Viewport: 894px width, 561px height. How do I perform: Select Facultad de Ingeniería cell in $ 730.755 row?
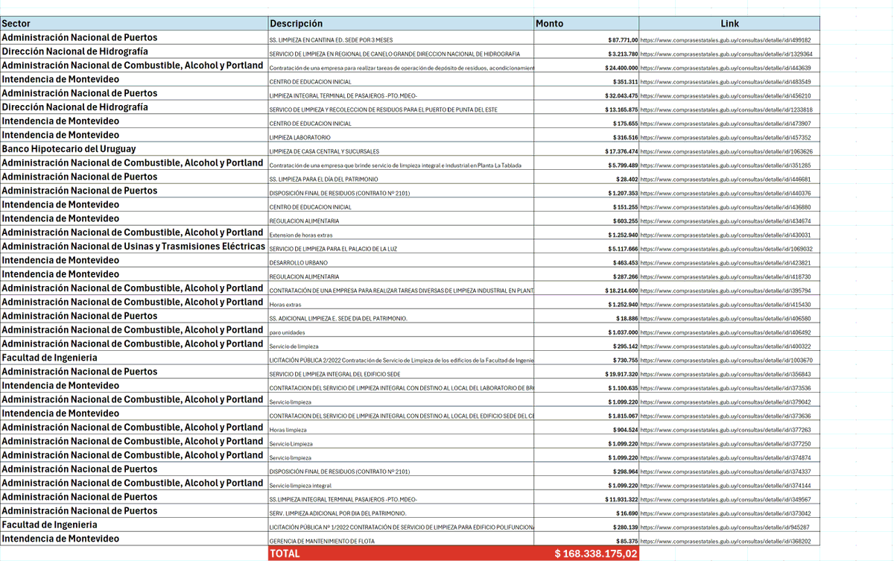point(134,358)
